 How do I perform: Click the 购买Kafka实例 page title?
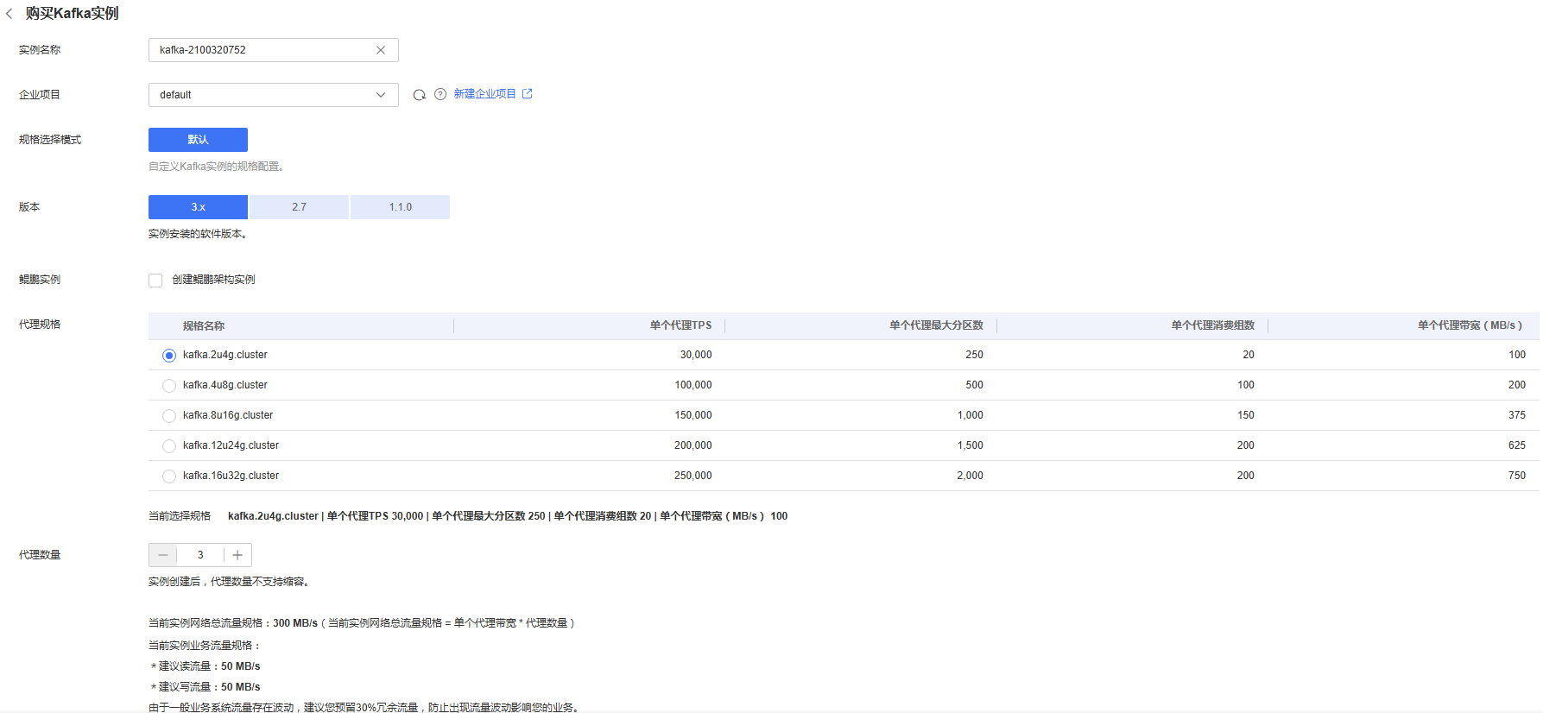pos(73,14)
